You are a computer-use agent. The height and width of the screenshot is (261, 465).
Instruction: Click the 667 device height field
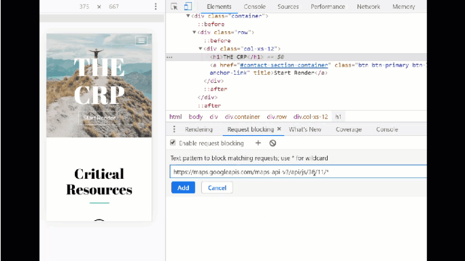114,7
